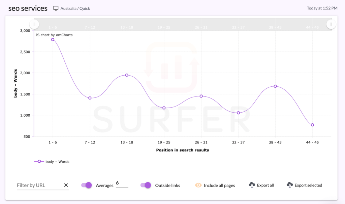This screenshot has height=204, width=345.
Task: Click the Averages number field showing 6
Action: 122,183
